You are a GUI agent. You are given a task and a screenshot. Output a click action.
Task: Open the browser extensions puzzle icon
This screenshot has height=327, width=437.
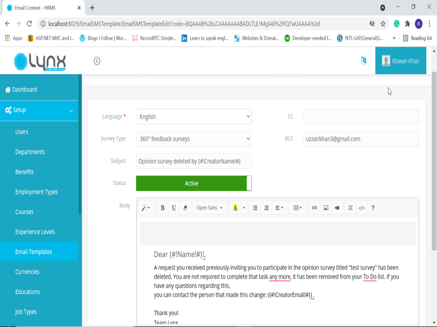tap(407, 24)
